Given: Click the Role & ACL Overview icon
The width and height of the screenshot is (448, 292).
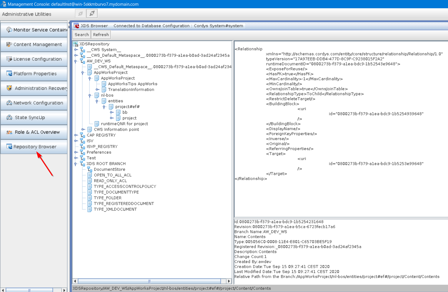Looking at the screenshot, I should tap(9, 132).
